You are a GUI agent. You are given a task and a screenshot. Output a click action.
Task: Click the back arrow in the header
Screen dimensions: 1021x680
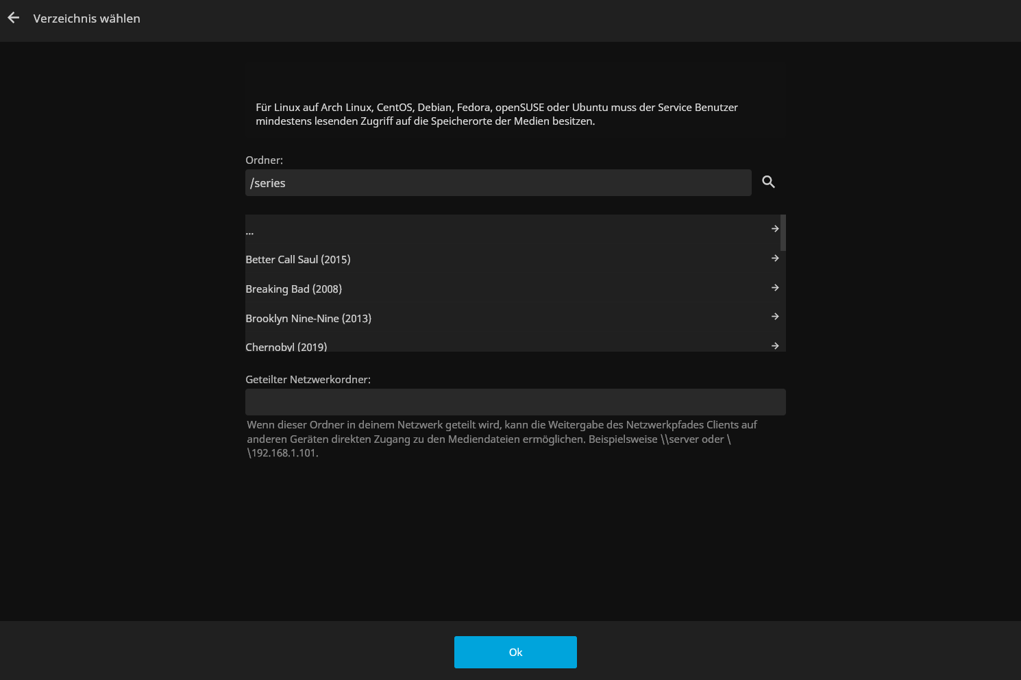[14, 19]
